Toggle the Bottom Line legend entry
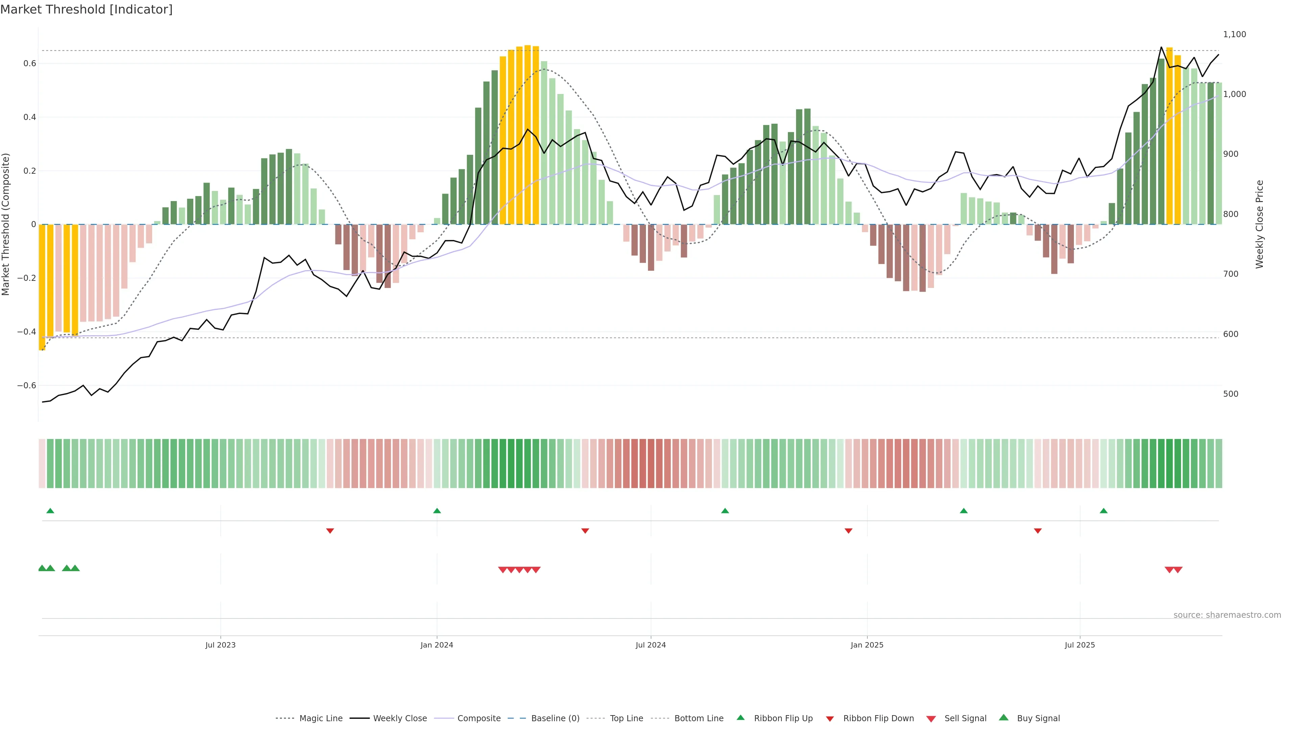This screenshot has height=730, width=1298. click(698, 719)
